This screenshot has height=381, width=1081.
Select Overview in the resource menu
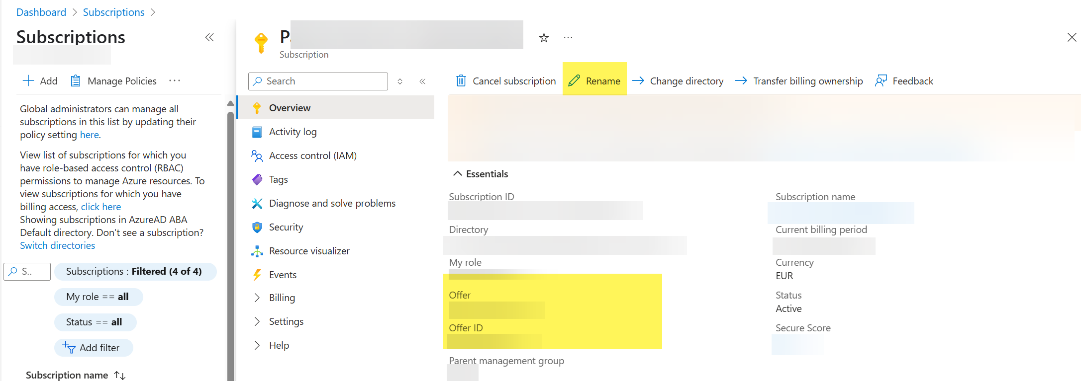(336, 108)
